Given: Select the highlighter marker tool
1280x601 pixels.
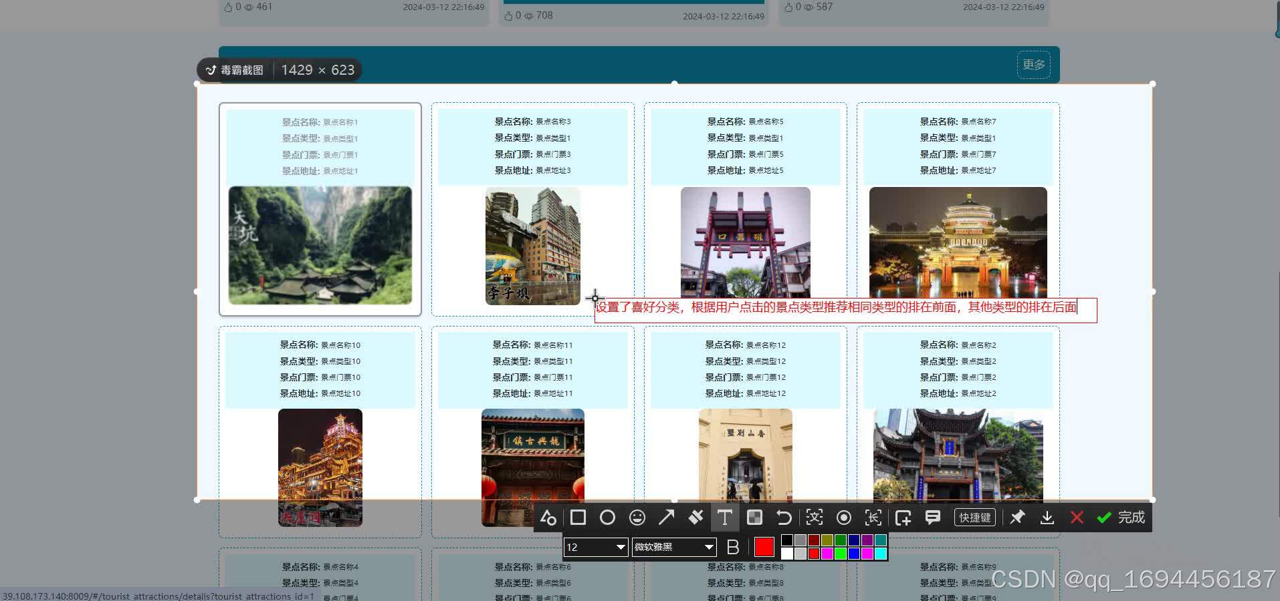Looking at the screenshot, I should coord(696,518).
